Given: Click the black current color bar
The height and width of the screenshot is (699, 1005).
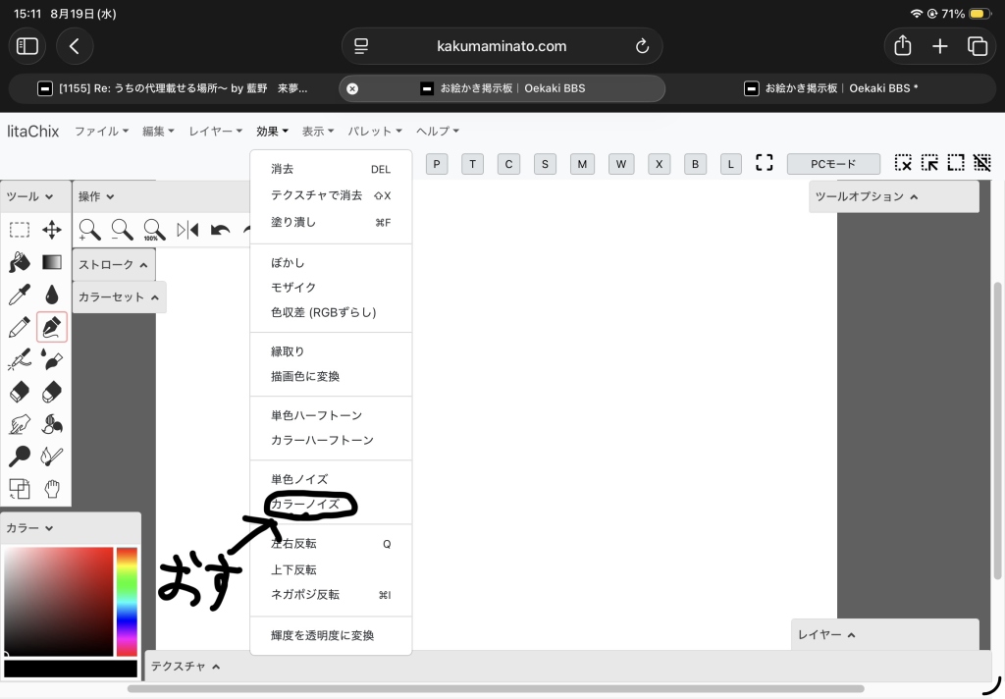Looking at the screenshot, I should point(71,669).
